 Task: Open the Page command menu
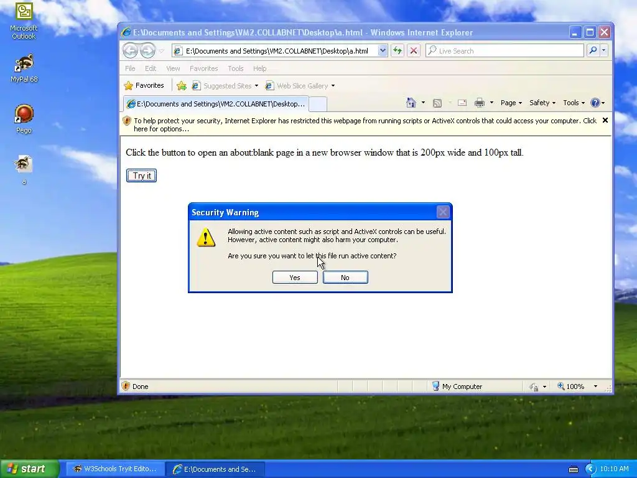tap(511, 103)
